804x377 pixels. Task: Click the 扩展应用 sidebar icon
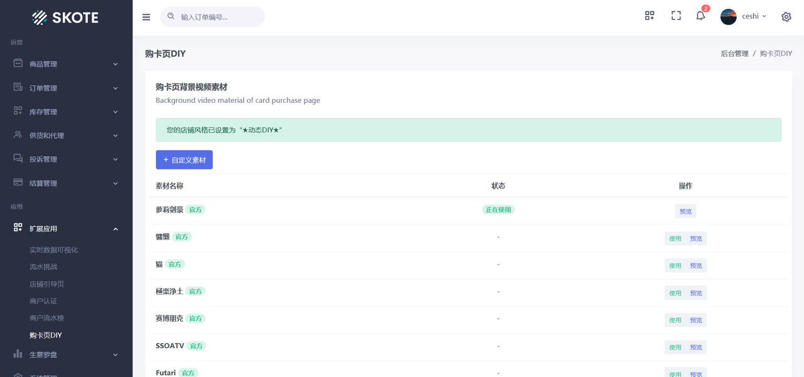pyautogui.click(x=18, y=228)
